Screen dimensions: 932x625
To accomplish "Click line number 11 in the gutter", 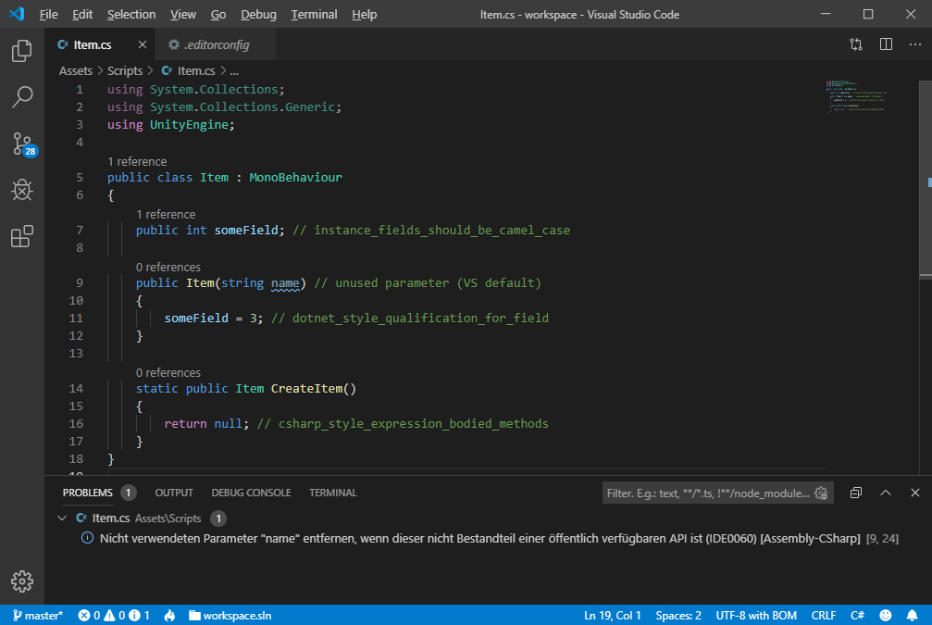I will pos(76,319).
